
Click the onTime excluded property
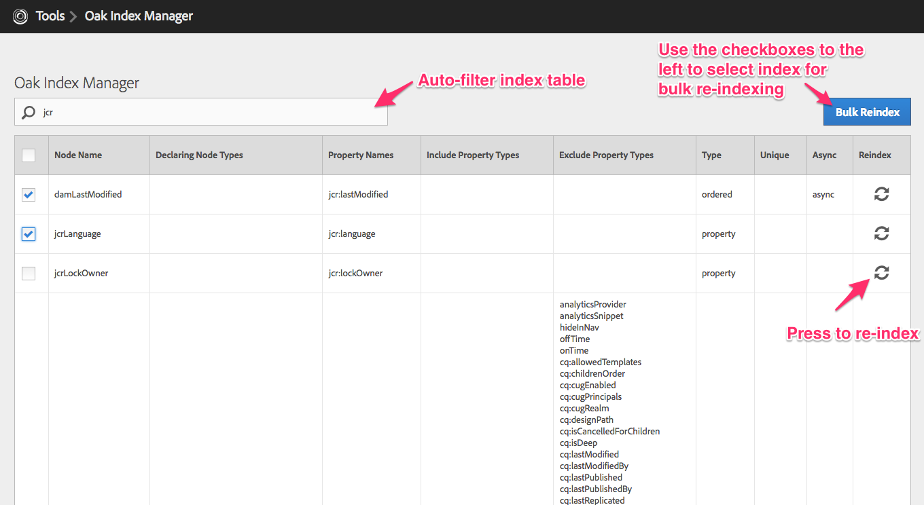(574, 350)
